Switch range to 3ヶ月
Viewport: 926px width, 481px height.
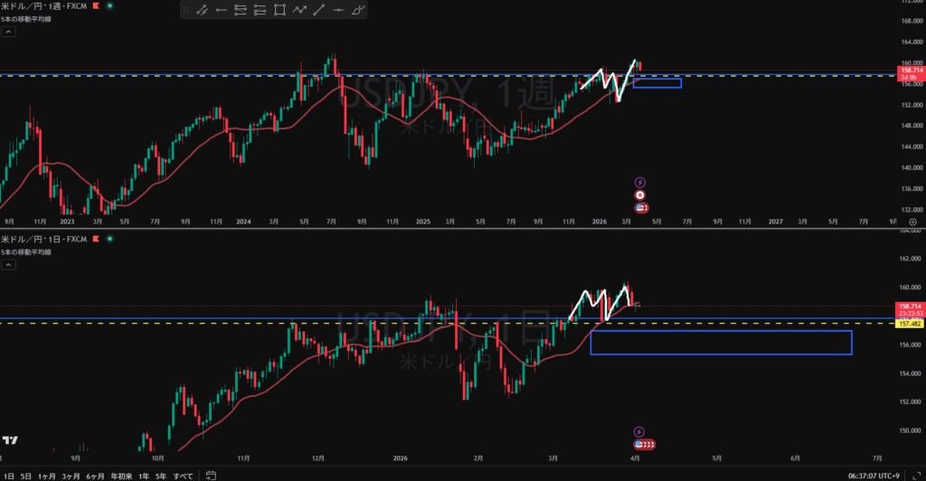point(71,475)
